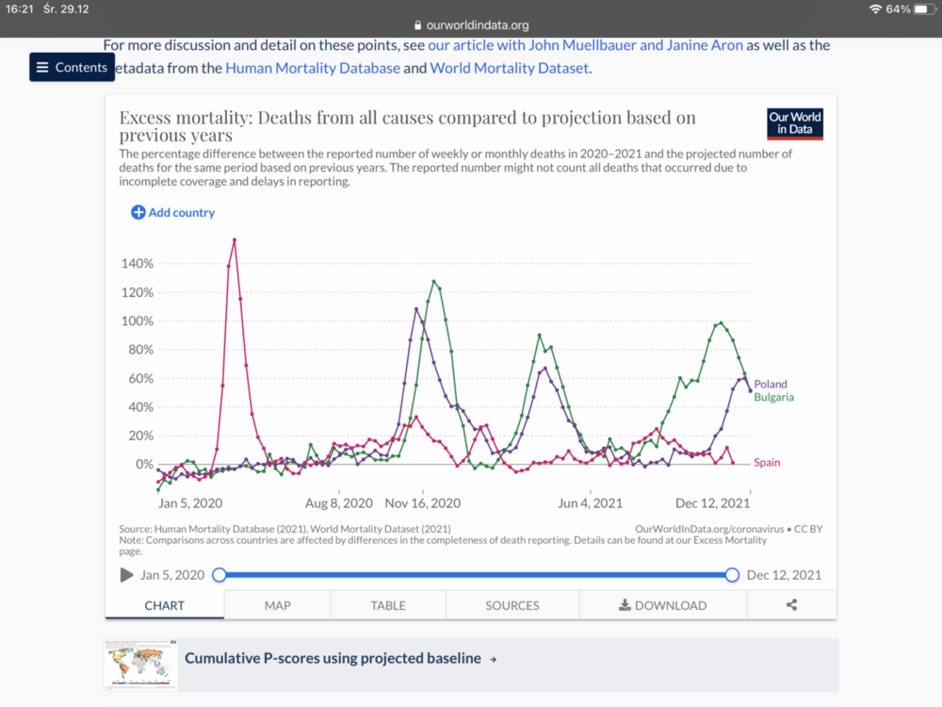The width and height of the screenshot is (942, 707).
Task: Switch to the MAP tab
Action: [277, 605]
